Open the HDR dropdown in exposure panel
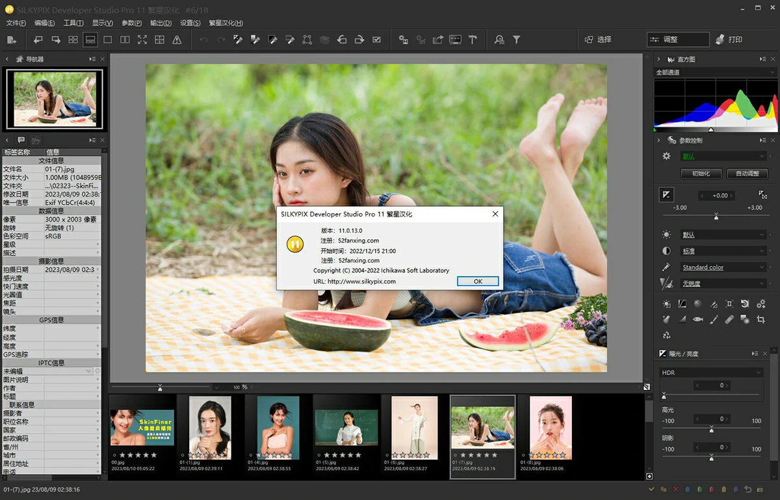Screen dimensions: 780x500 711,373
